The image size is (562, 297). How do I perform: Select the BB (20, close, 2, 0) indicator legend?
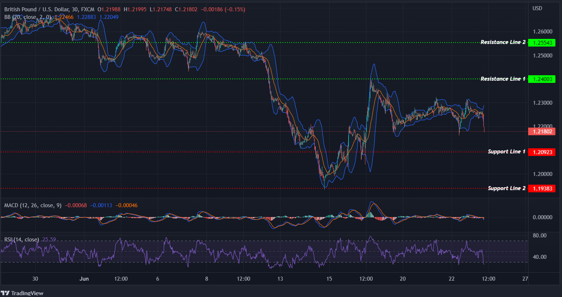click(x=27, y=17)
